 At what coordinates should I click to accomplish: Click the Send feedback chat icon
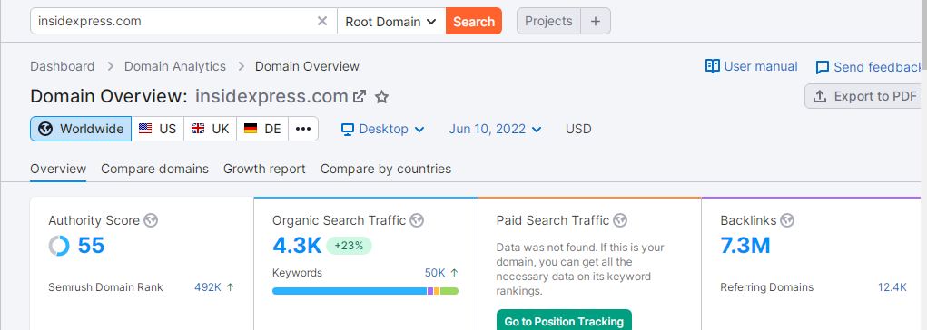tap(822, 67)
